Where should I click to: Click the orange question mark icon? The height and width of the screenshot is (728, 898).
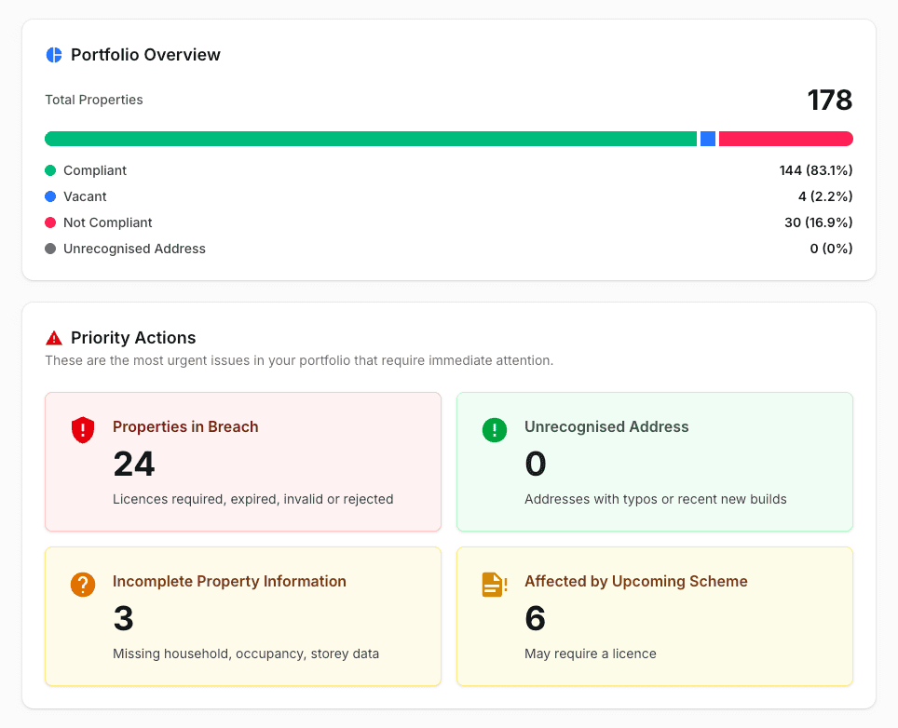(83, 585)
